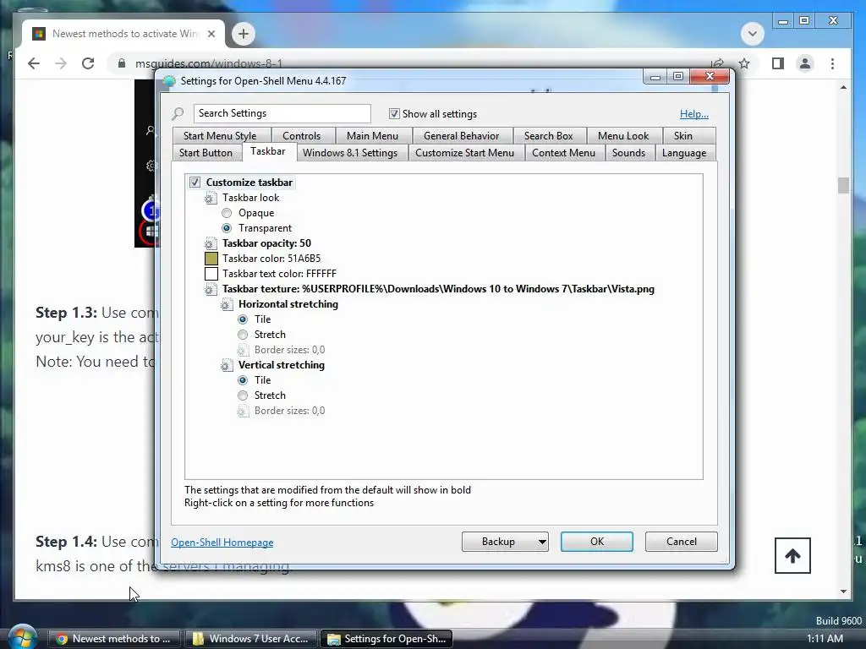Select Stretch for Vertical stretching
The height and width of the screenshot is (649, 866).
point(243,395)
